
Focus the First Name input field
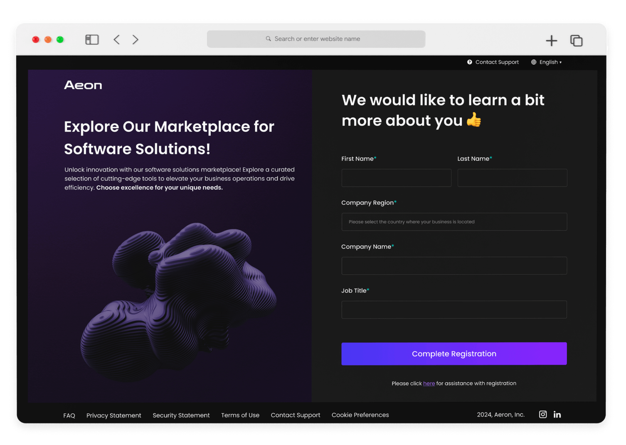click(x=397, y=178)
